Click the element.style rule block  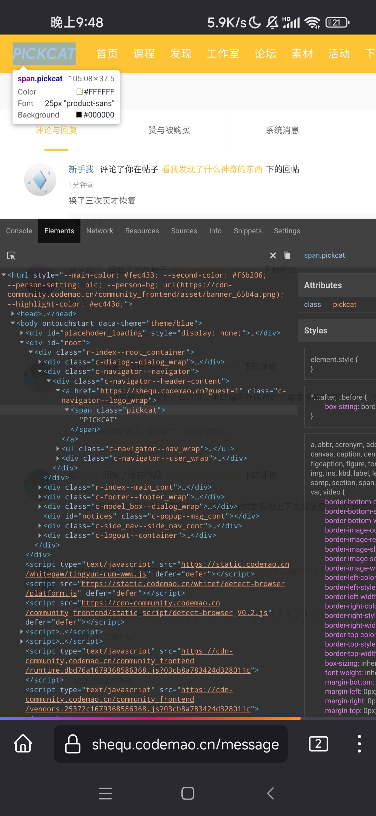[x=340, y=364]
